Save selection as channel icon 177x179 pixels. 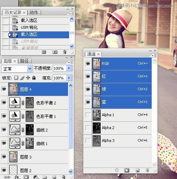(x=127, y=170)
